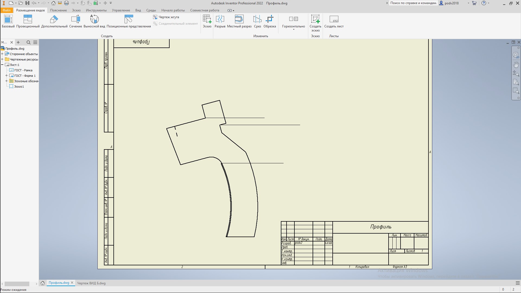This screenshot has height=293, width=521.
Task: Click the Section view (Сечение) icon
Action: click(x=75, y=19)
